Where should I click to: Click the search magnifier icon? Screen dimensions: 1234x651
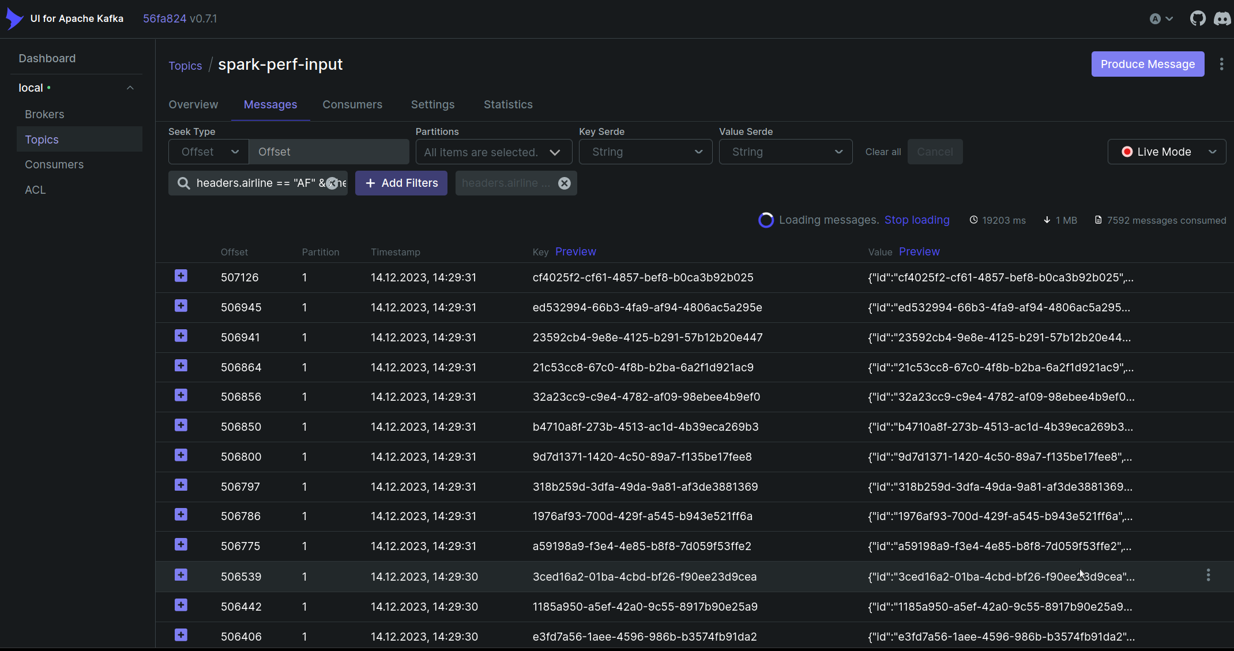[183, 183]
